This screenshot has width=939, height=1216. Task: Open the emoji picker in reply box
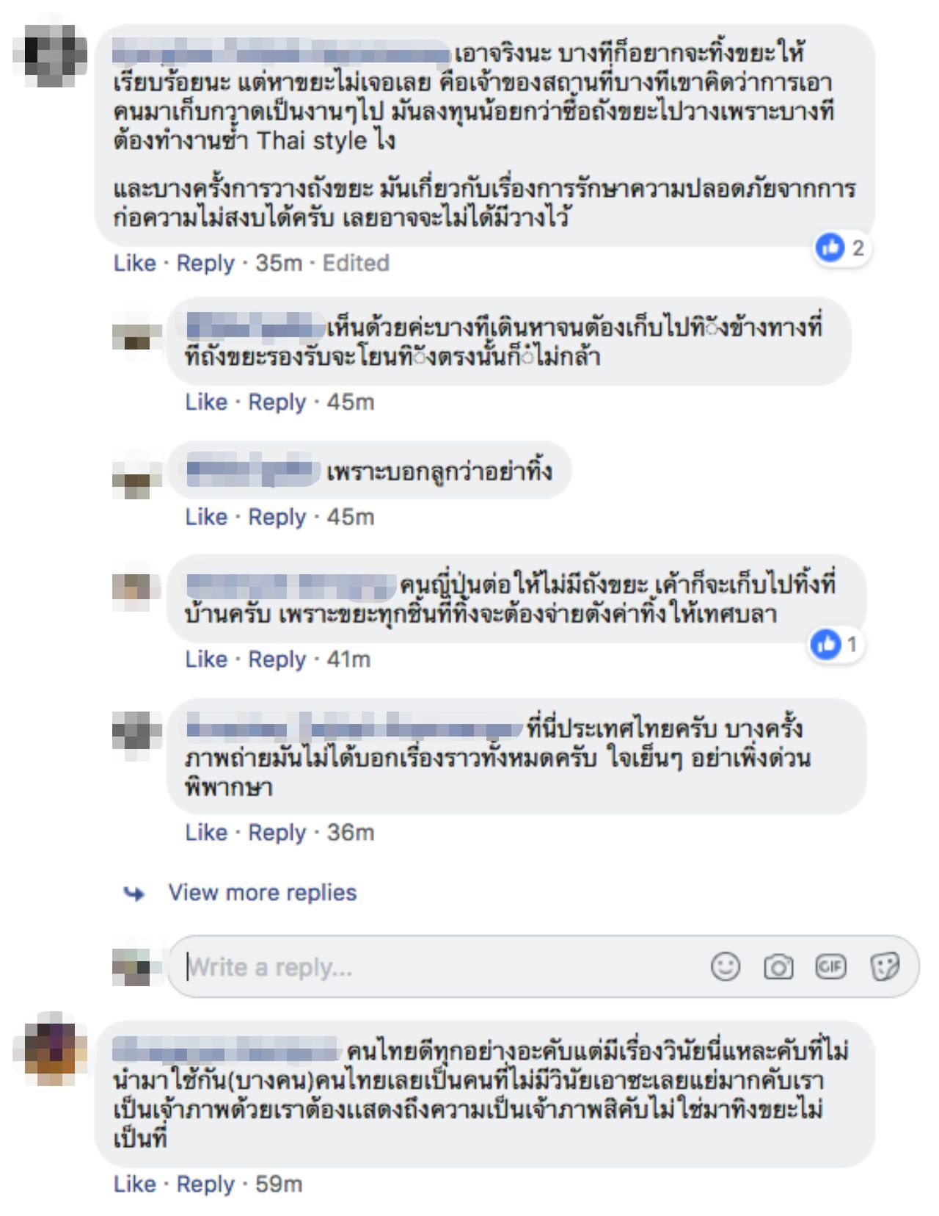(726, 966)
